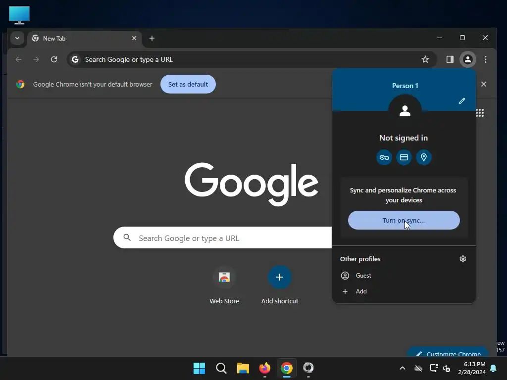Dismiss the default browser infobar
The image size is (507, 380).
pos(483,84)
